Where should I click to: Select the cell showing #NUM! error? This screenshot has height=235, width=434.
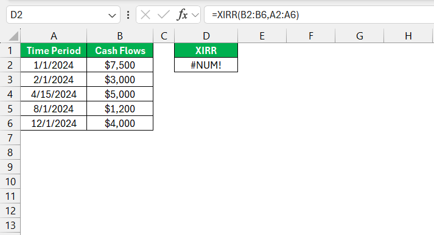click(x=206, y=65)
